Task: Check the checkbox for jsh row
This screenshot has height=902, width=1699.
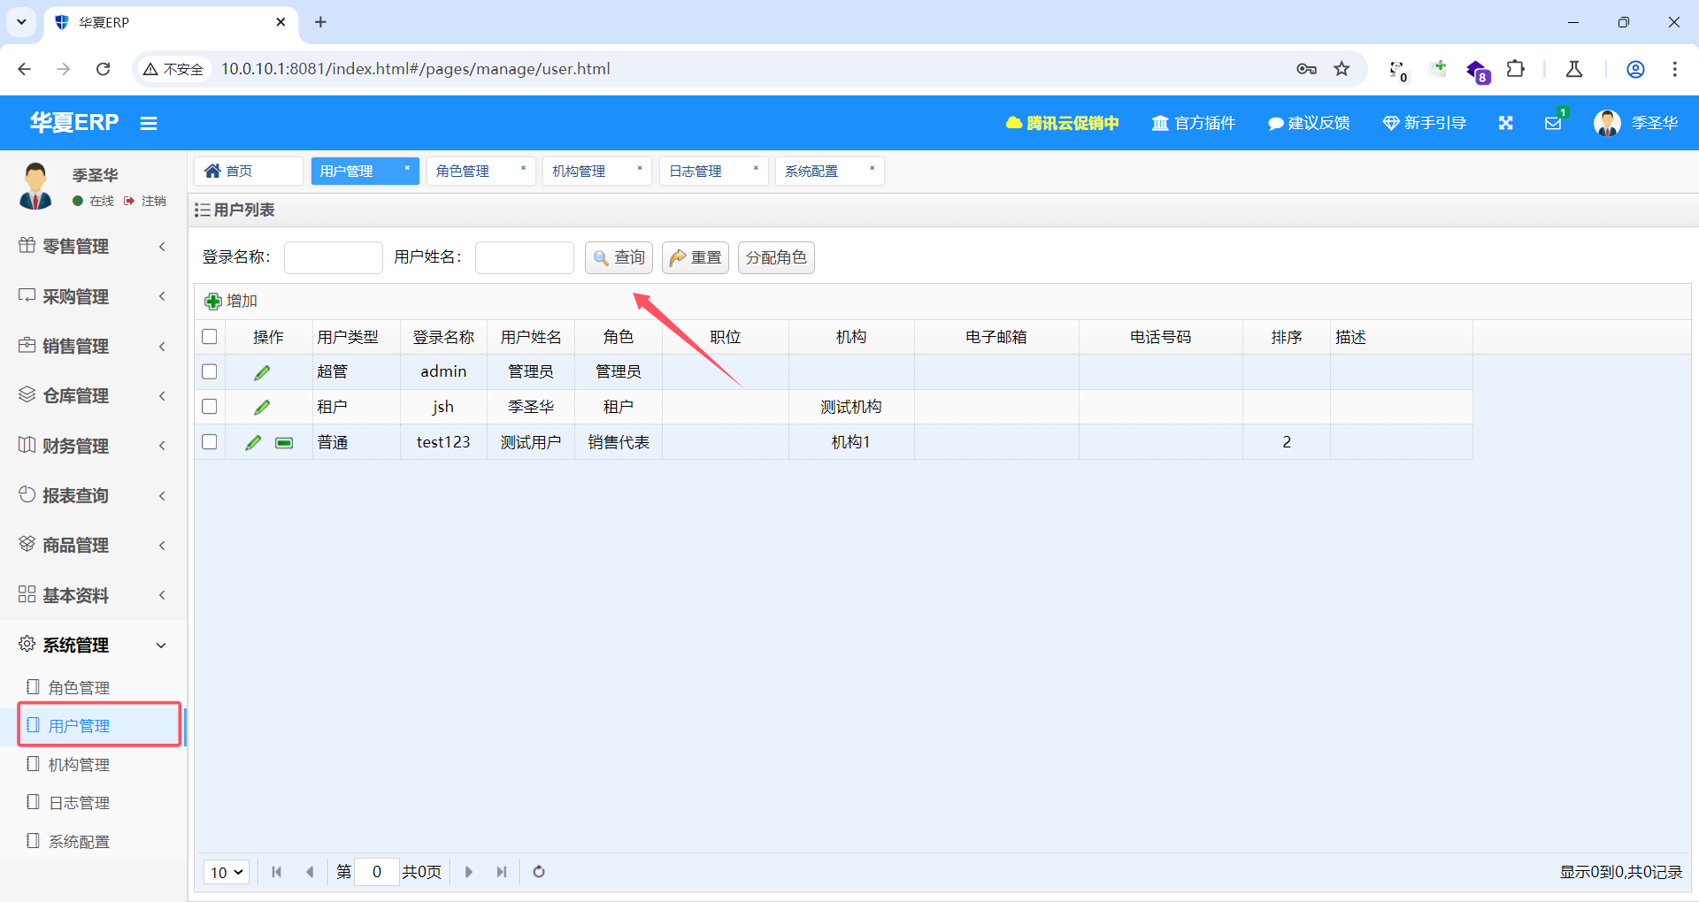Action: 210,407
